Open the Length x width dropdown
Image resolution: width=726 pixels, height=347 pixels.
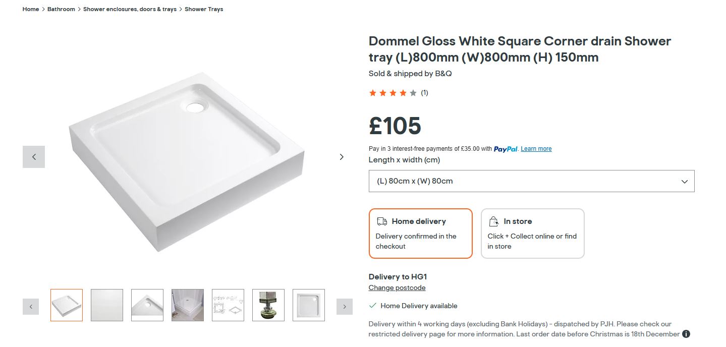coord(531,181)
